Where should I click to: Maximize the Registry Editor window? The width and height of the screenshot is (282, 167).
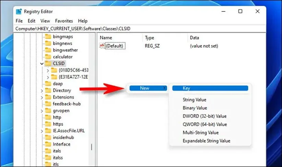point(240,11)
